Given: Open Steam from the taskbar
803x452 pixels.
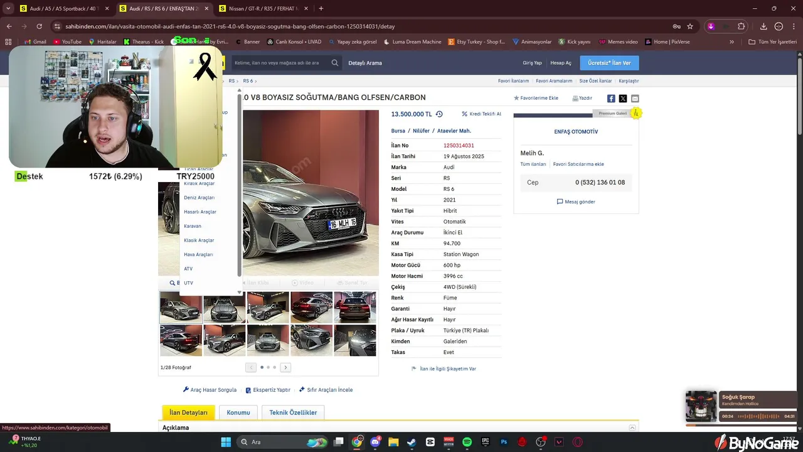Looking at the screenshot, I should tap(412, 442).
